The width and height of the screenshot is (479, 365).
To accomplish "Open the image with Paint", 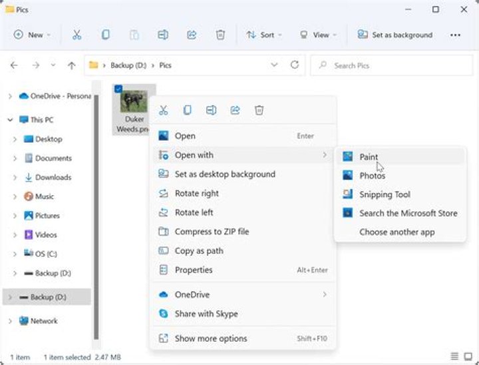I will pyautogui.click(x=400, y=157).
